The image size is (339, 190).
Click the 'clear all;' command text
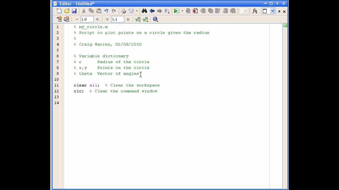point(87,85)
